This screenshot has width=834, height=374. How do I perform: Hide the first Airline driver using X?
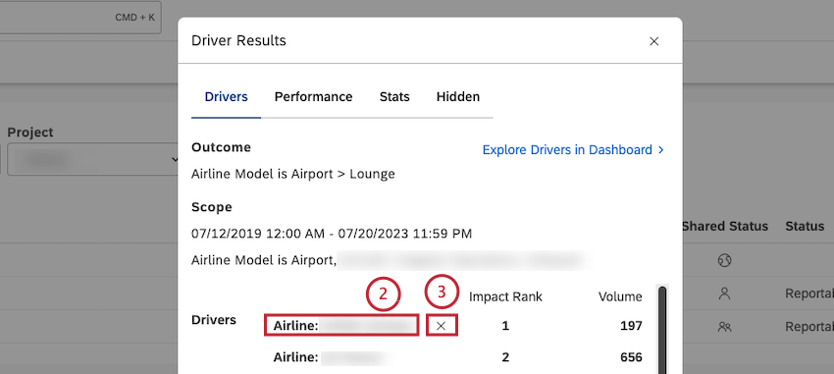[x=441, y=326]
